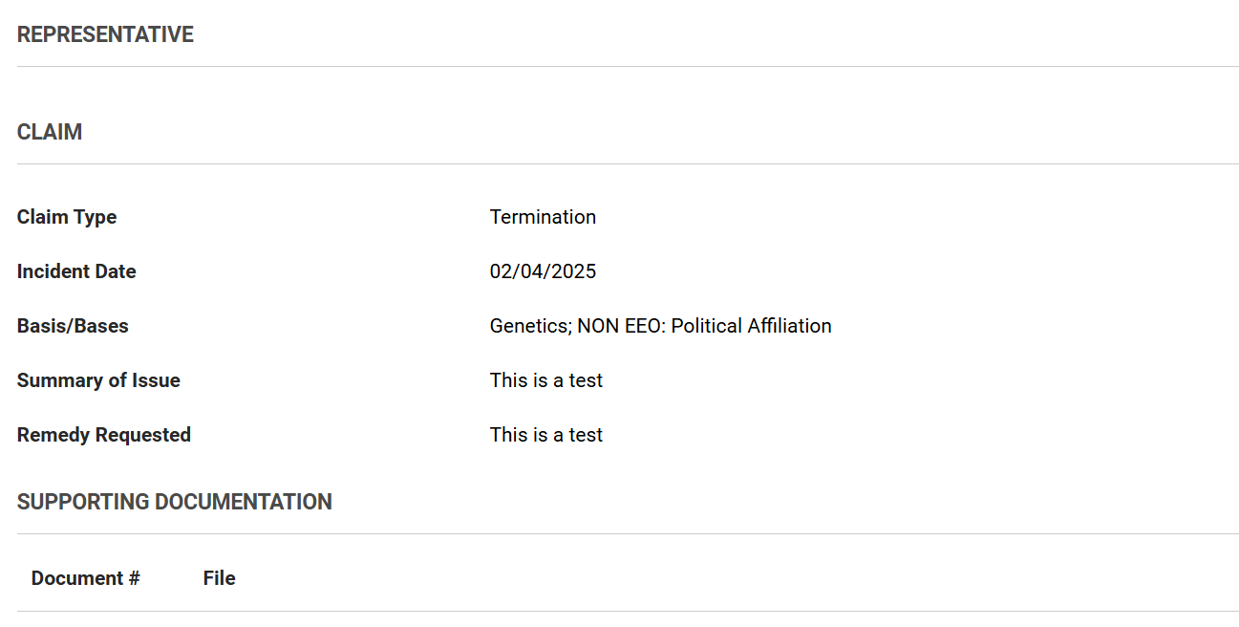Viewport: 1239px width, 627px height.
Task: Click the 02/04/2025 incident date value
Action: tap(543, 271)
